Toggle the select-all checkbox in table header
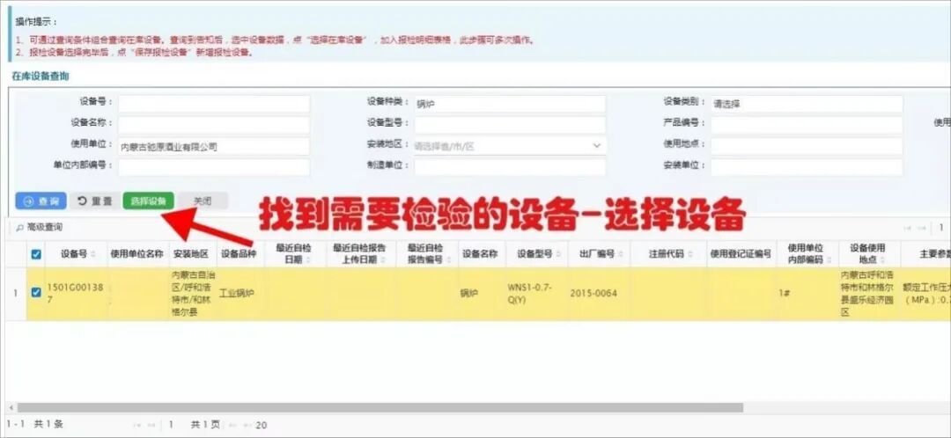 pyautogui.click(x=36, y=254)
